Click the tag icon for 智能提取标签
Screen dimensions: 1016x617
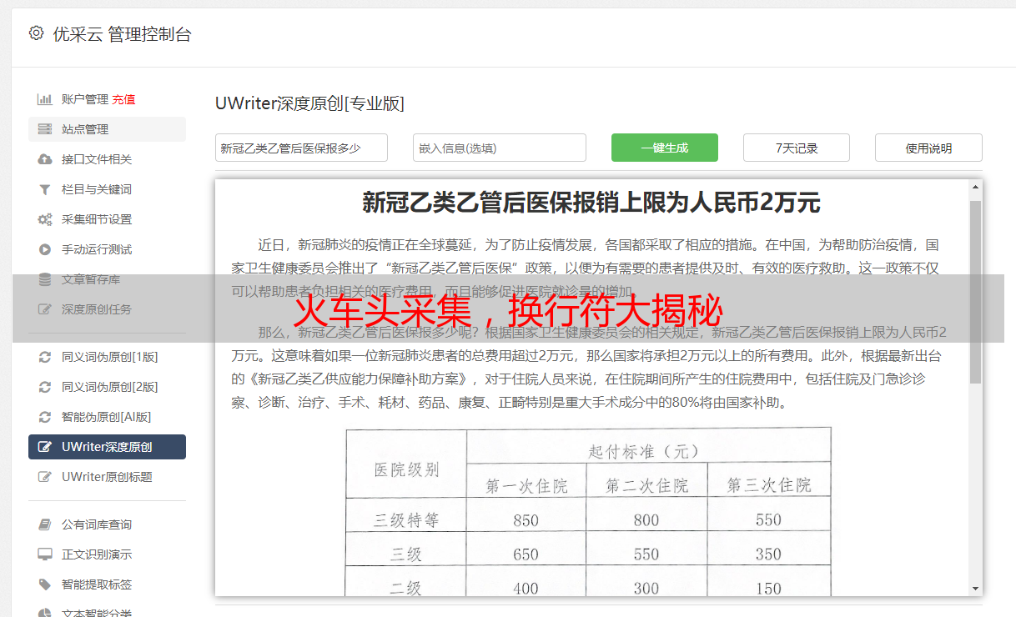(45, 584)
